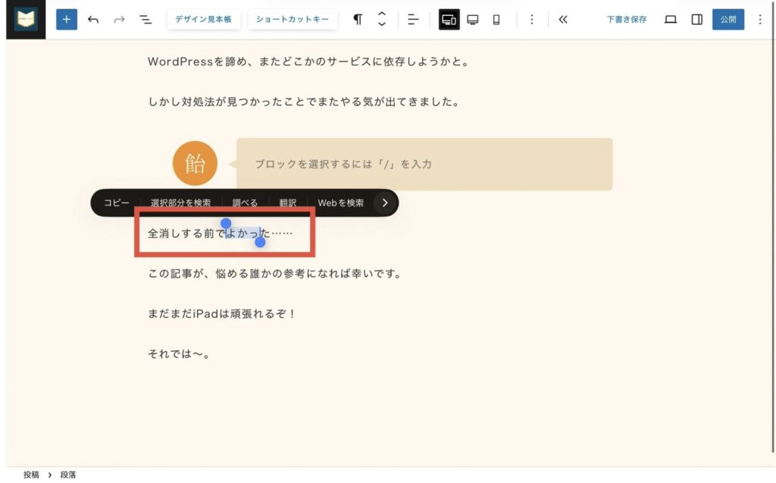This screenshot has width=776, height=483.
Task: Open the text alignment options
Action: tap(412, 20)
